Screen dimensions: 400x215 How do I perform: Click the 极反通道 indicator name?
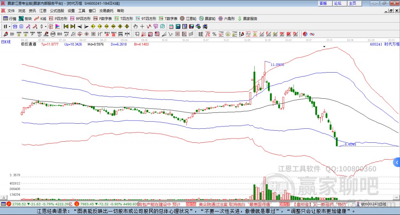[29, 44]
